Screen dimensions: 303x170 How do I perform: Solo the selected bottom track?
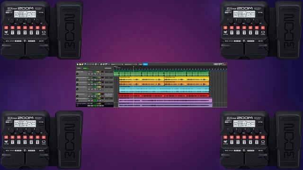point(92,106)
